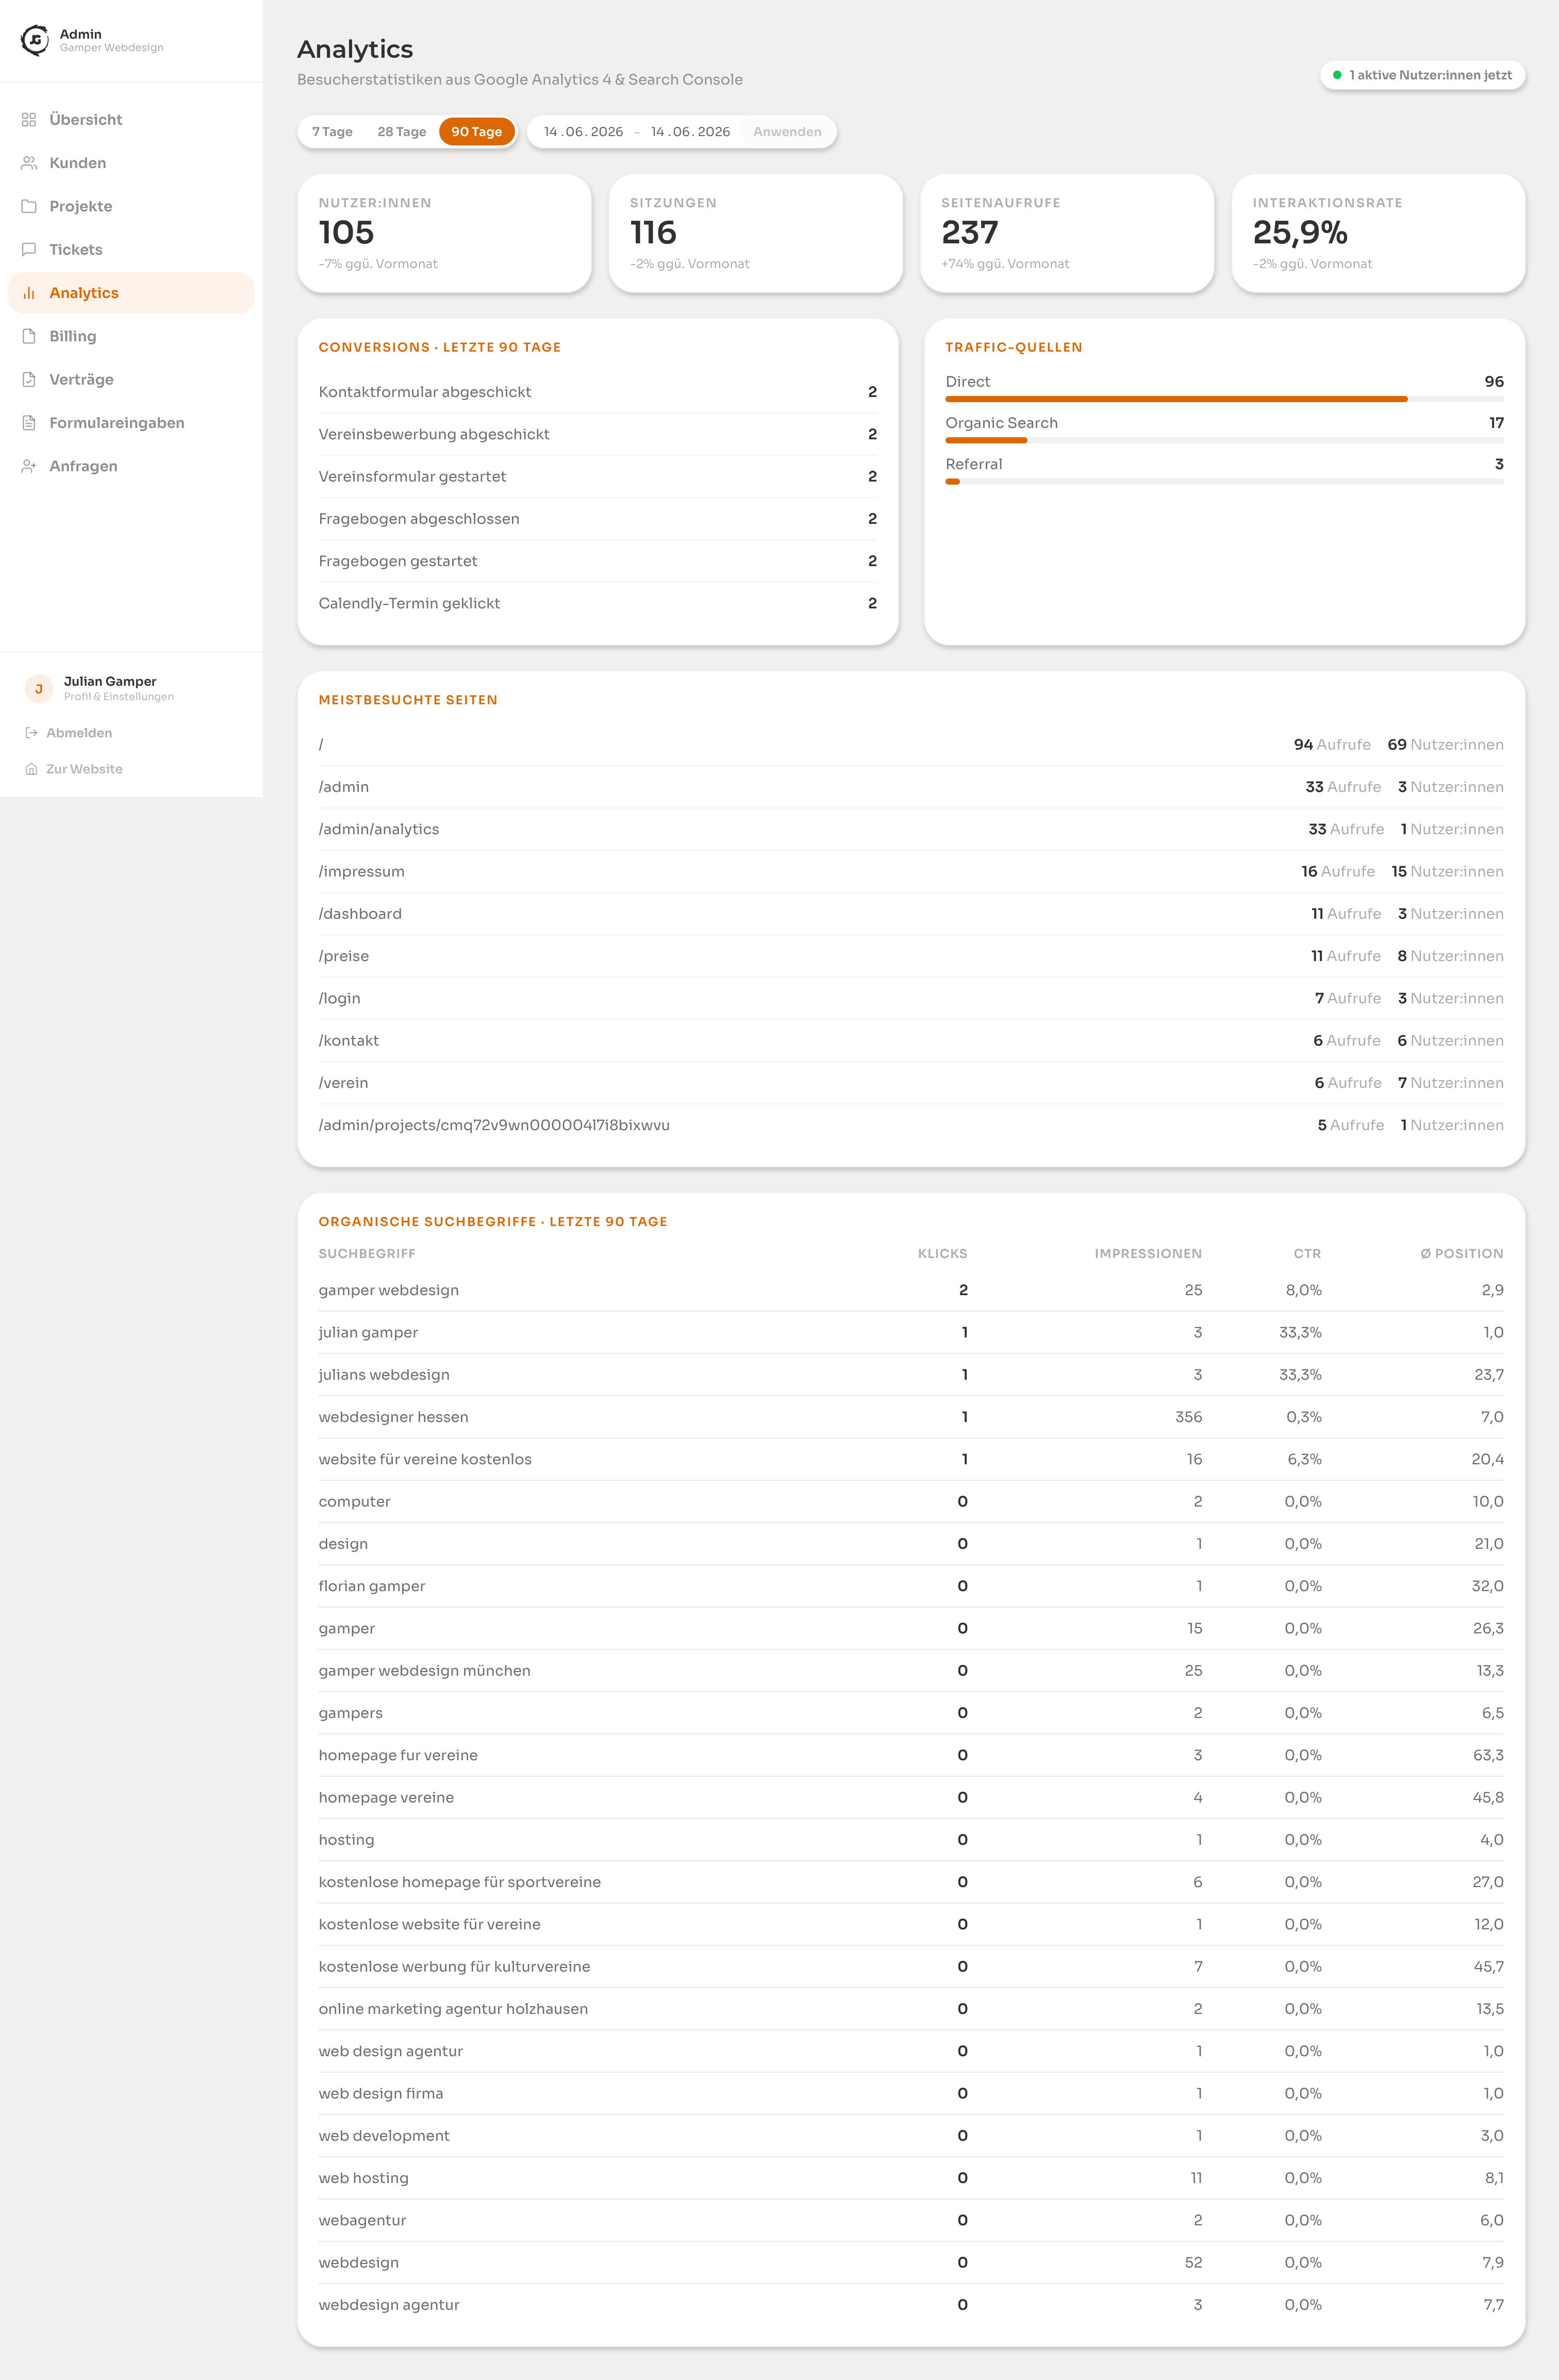
Task: Select the 90 Tage range
Action: 477,132
